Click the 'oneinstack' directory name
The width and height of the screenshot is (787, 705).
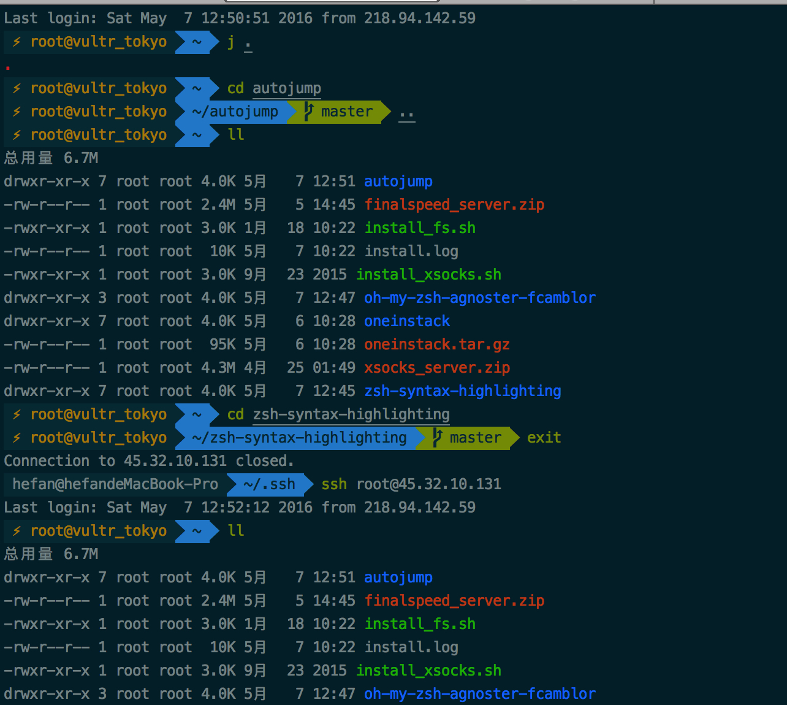pos(407,321)
